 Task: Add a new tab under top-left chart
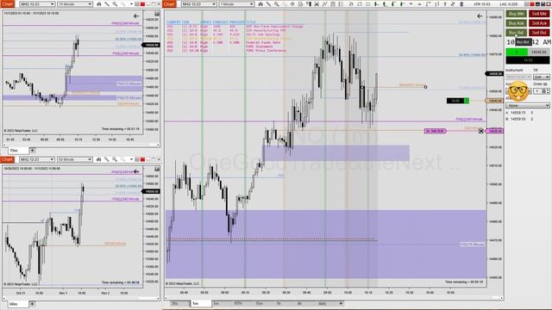coord(33,151)
